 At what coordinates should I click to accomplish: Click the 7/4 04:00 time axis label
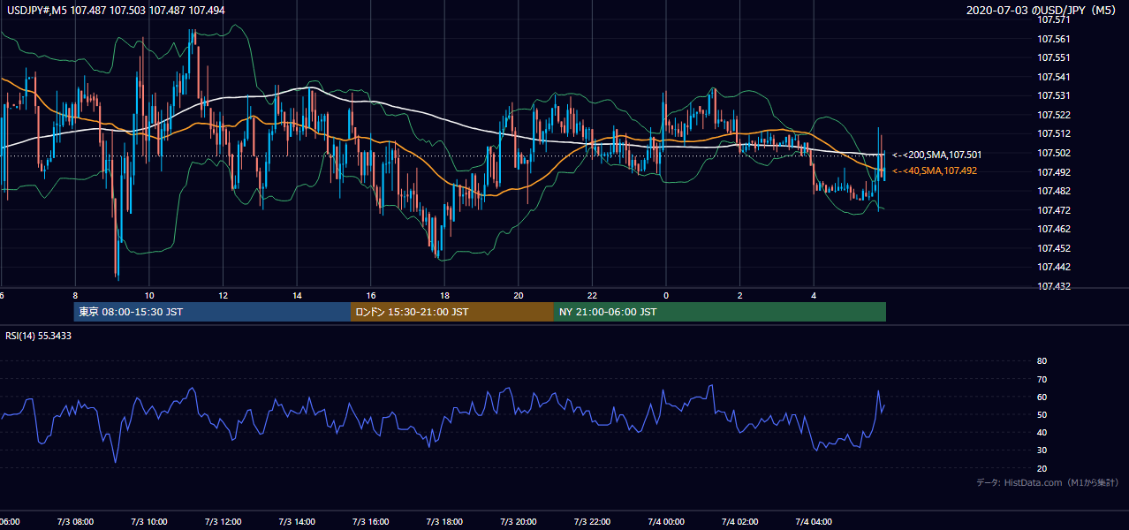pyautogui.click(x=814, y=522)
